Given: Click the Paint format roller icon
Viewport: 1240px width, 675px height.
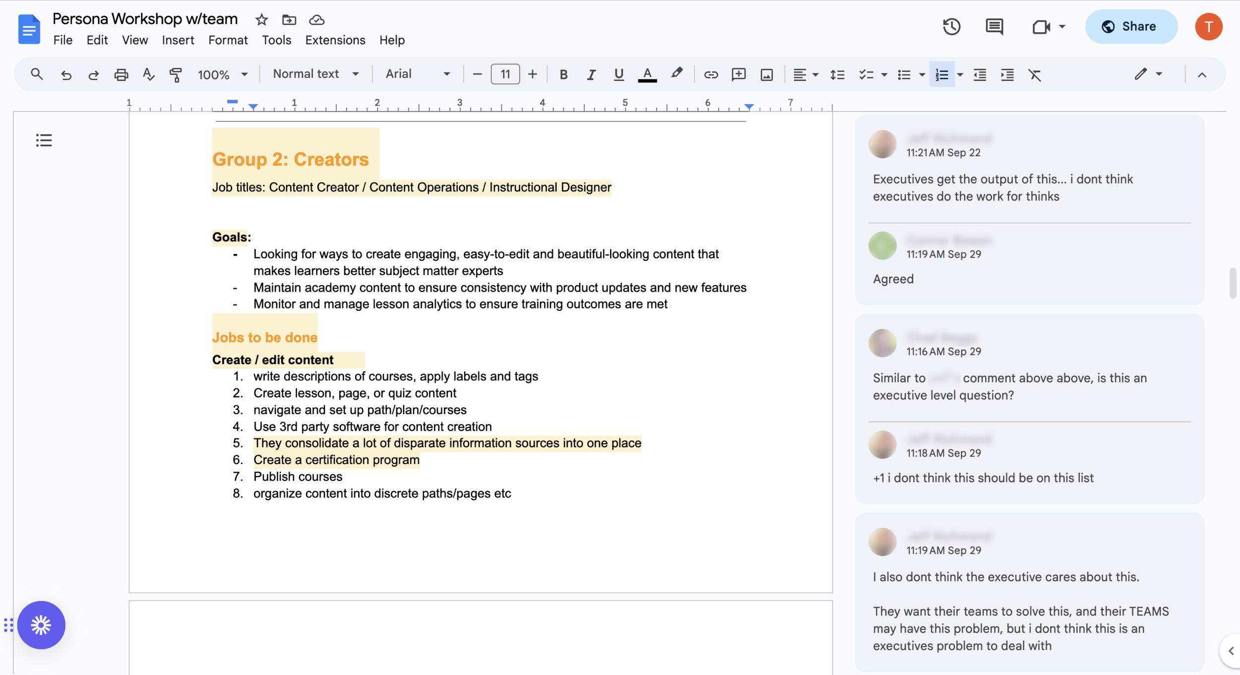Looking at the screenshot, I should tap(176, 74).
